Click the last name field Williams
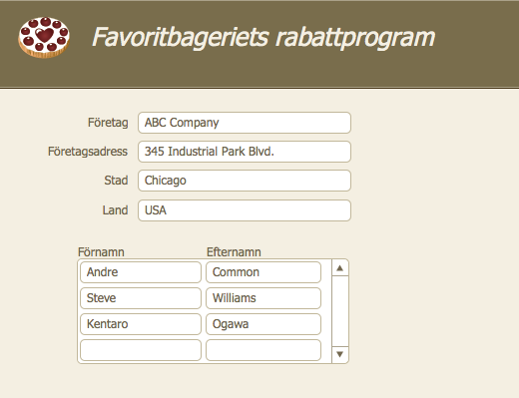 (263, 298)
